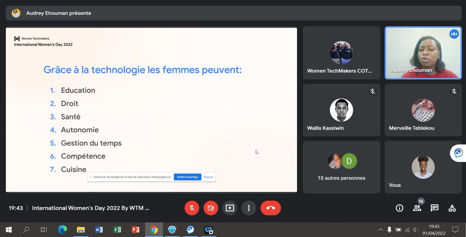Viewport: 466px width, 237px height.
Task: Open Excel from the taskbar
Action: pyautogui.click(x=117, y=230)
